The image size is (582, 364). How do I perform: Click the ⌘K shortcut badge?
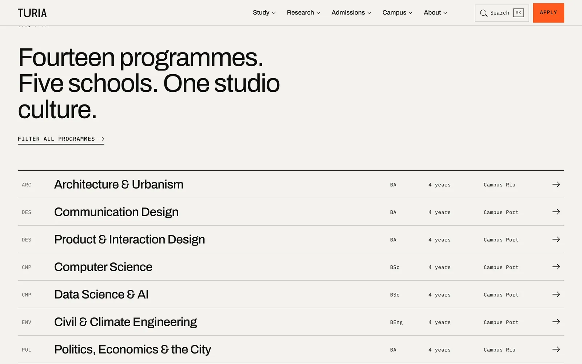pyautogui.click(x=518, y=13)
